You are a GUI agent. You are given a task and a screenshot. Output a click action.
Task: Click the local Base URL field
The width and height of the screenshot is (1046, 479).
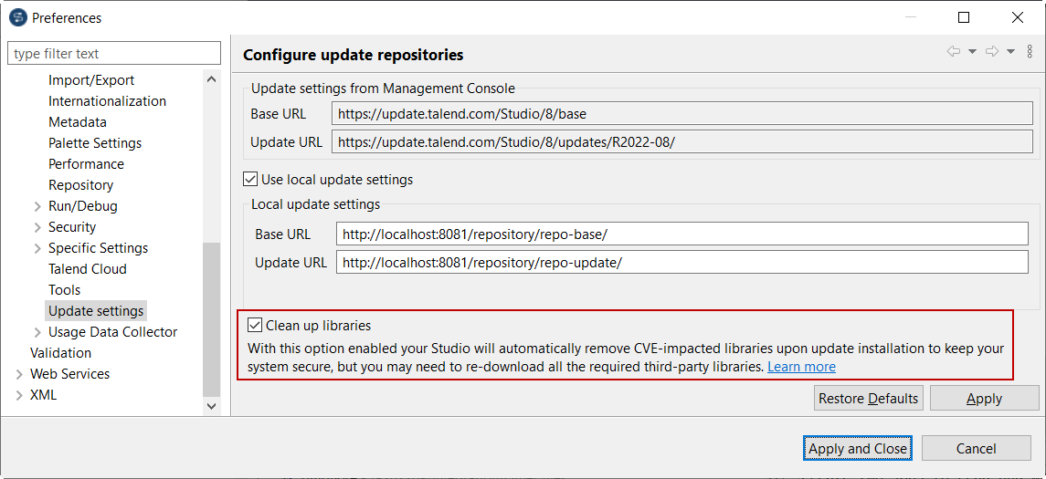(681, 234)
